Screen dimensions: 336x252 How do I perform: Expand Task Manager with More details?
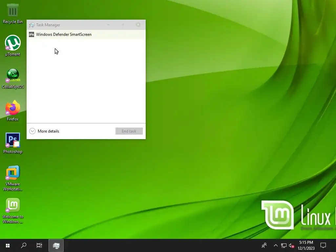tap(44, 131)
